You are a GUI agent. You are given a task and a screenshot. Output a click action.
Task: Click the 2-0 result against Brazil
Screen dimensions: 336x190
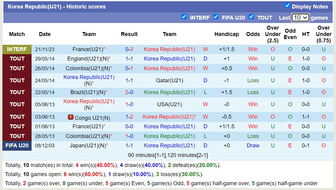point(129,92)
